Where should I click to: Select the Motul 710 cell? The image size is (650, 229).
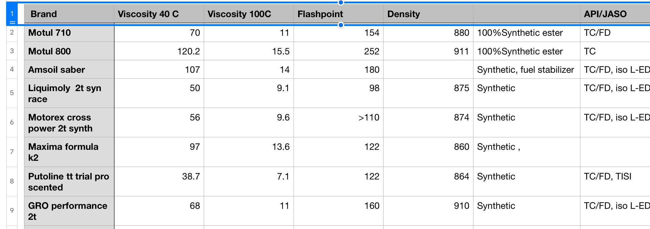click(69, 33)
